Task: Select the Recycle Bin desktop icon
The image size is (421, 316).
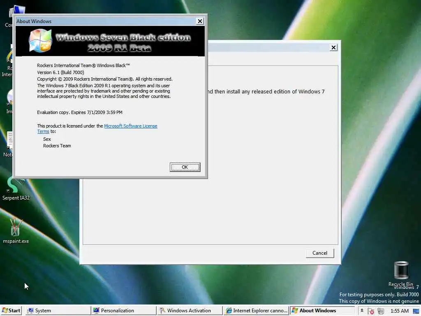Action: click(x=401, y=274)
